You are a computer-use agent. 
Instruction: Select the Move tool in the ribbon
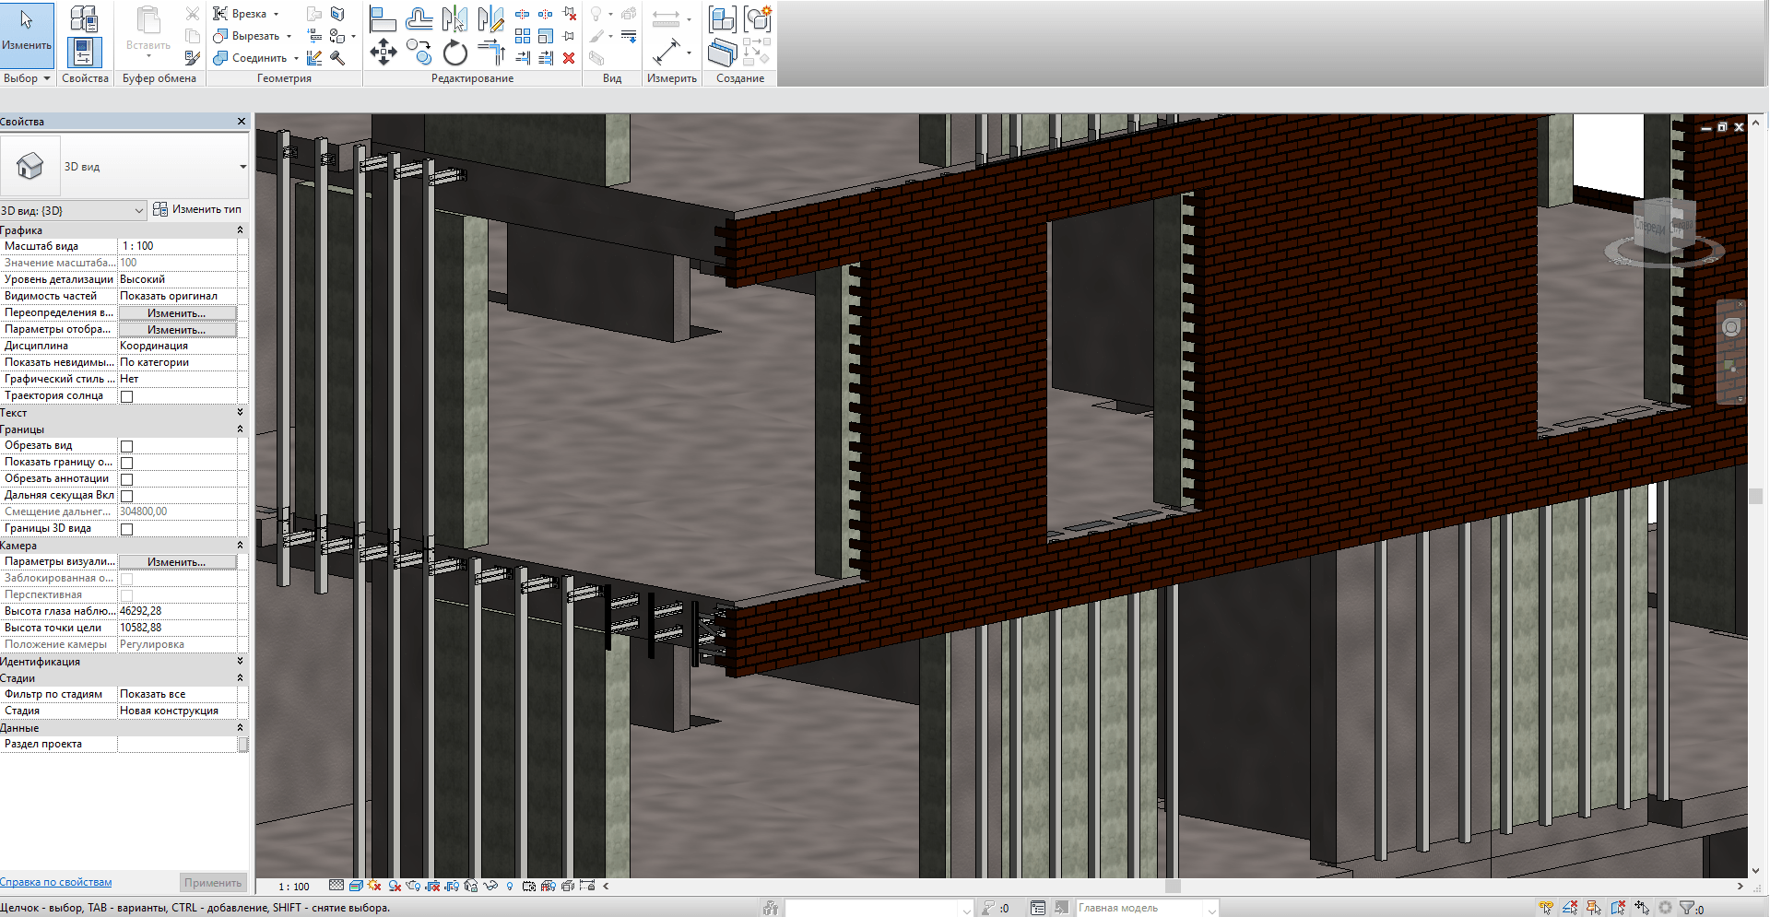click(383, 53)
